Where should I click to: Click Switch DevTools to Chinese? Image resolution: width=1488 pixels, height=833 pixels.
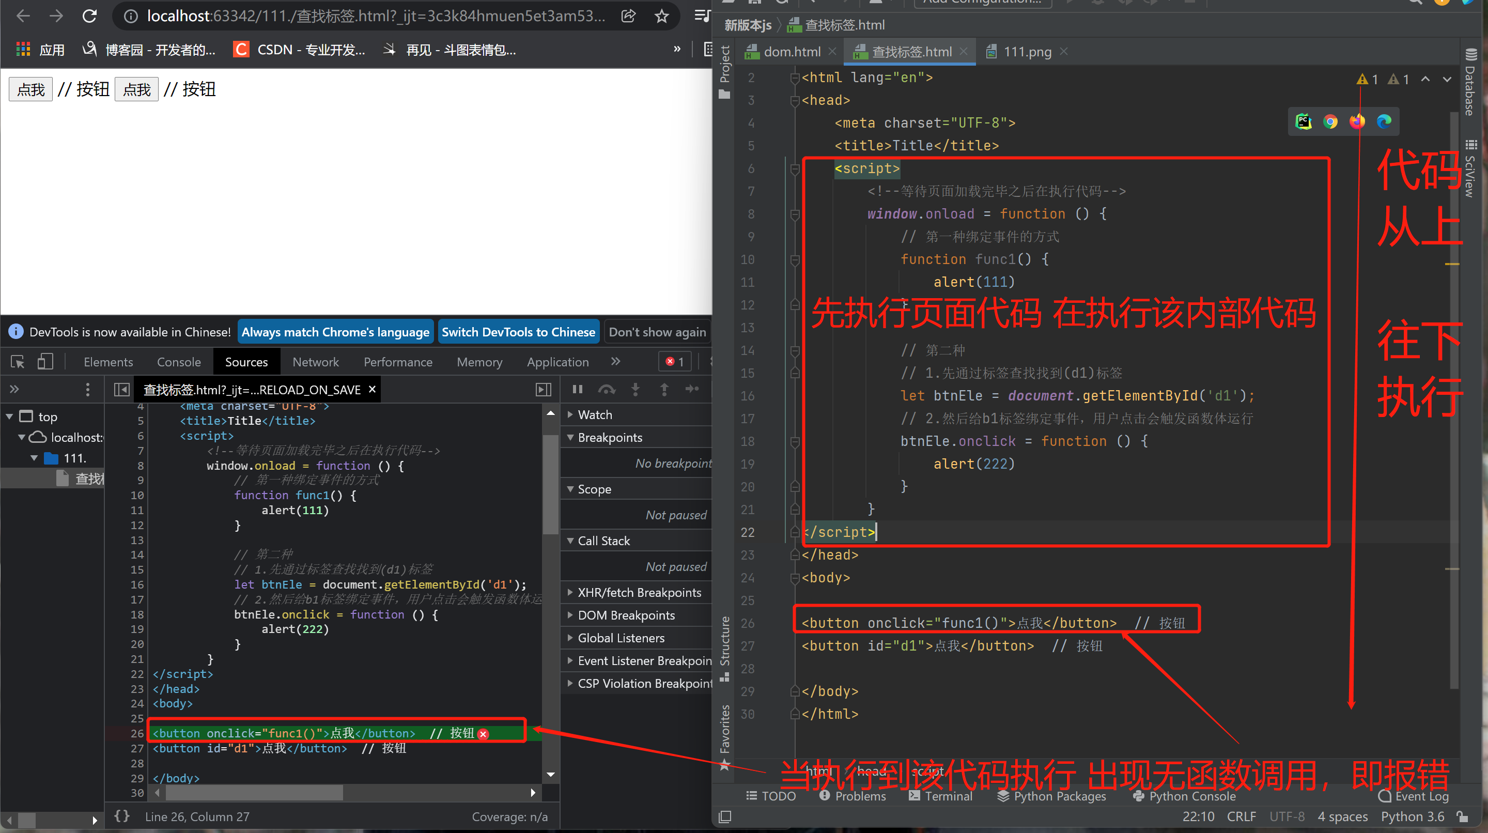(518, 332)
